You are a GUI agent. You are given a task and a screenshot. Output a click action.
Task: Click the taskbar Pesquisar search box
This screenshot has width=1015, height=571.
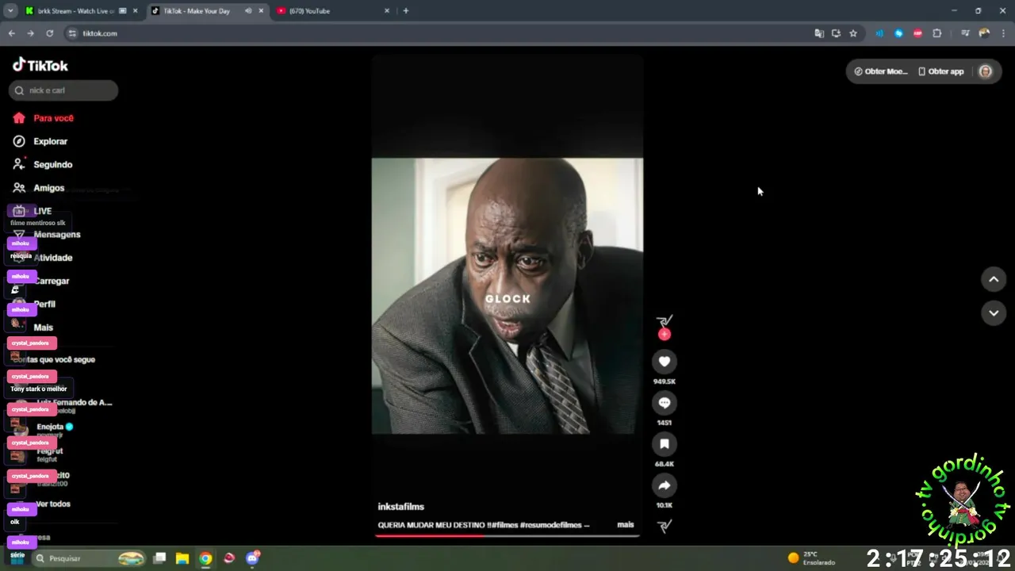click(x=90, y=558)
